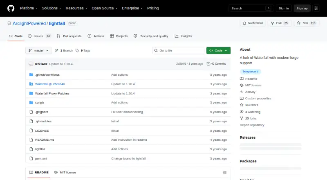Switch to the Issues tab
The image size is (327, 180).
[x=39, y=36]
